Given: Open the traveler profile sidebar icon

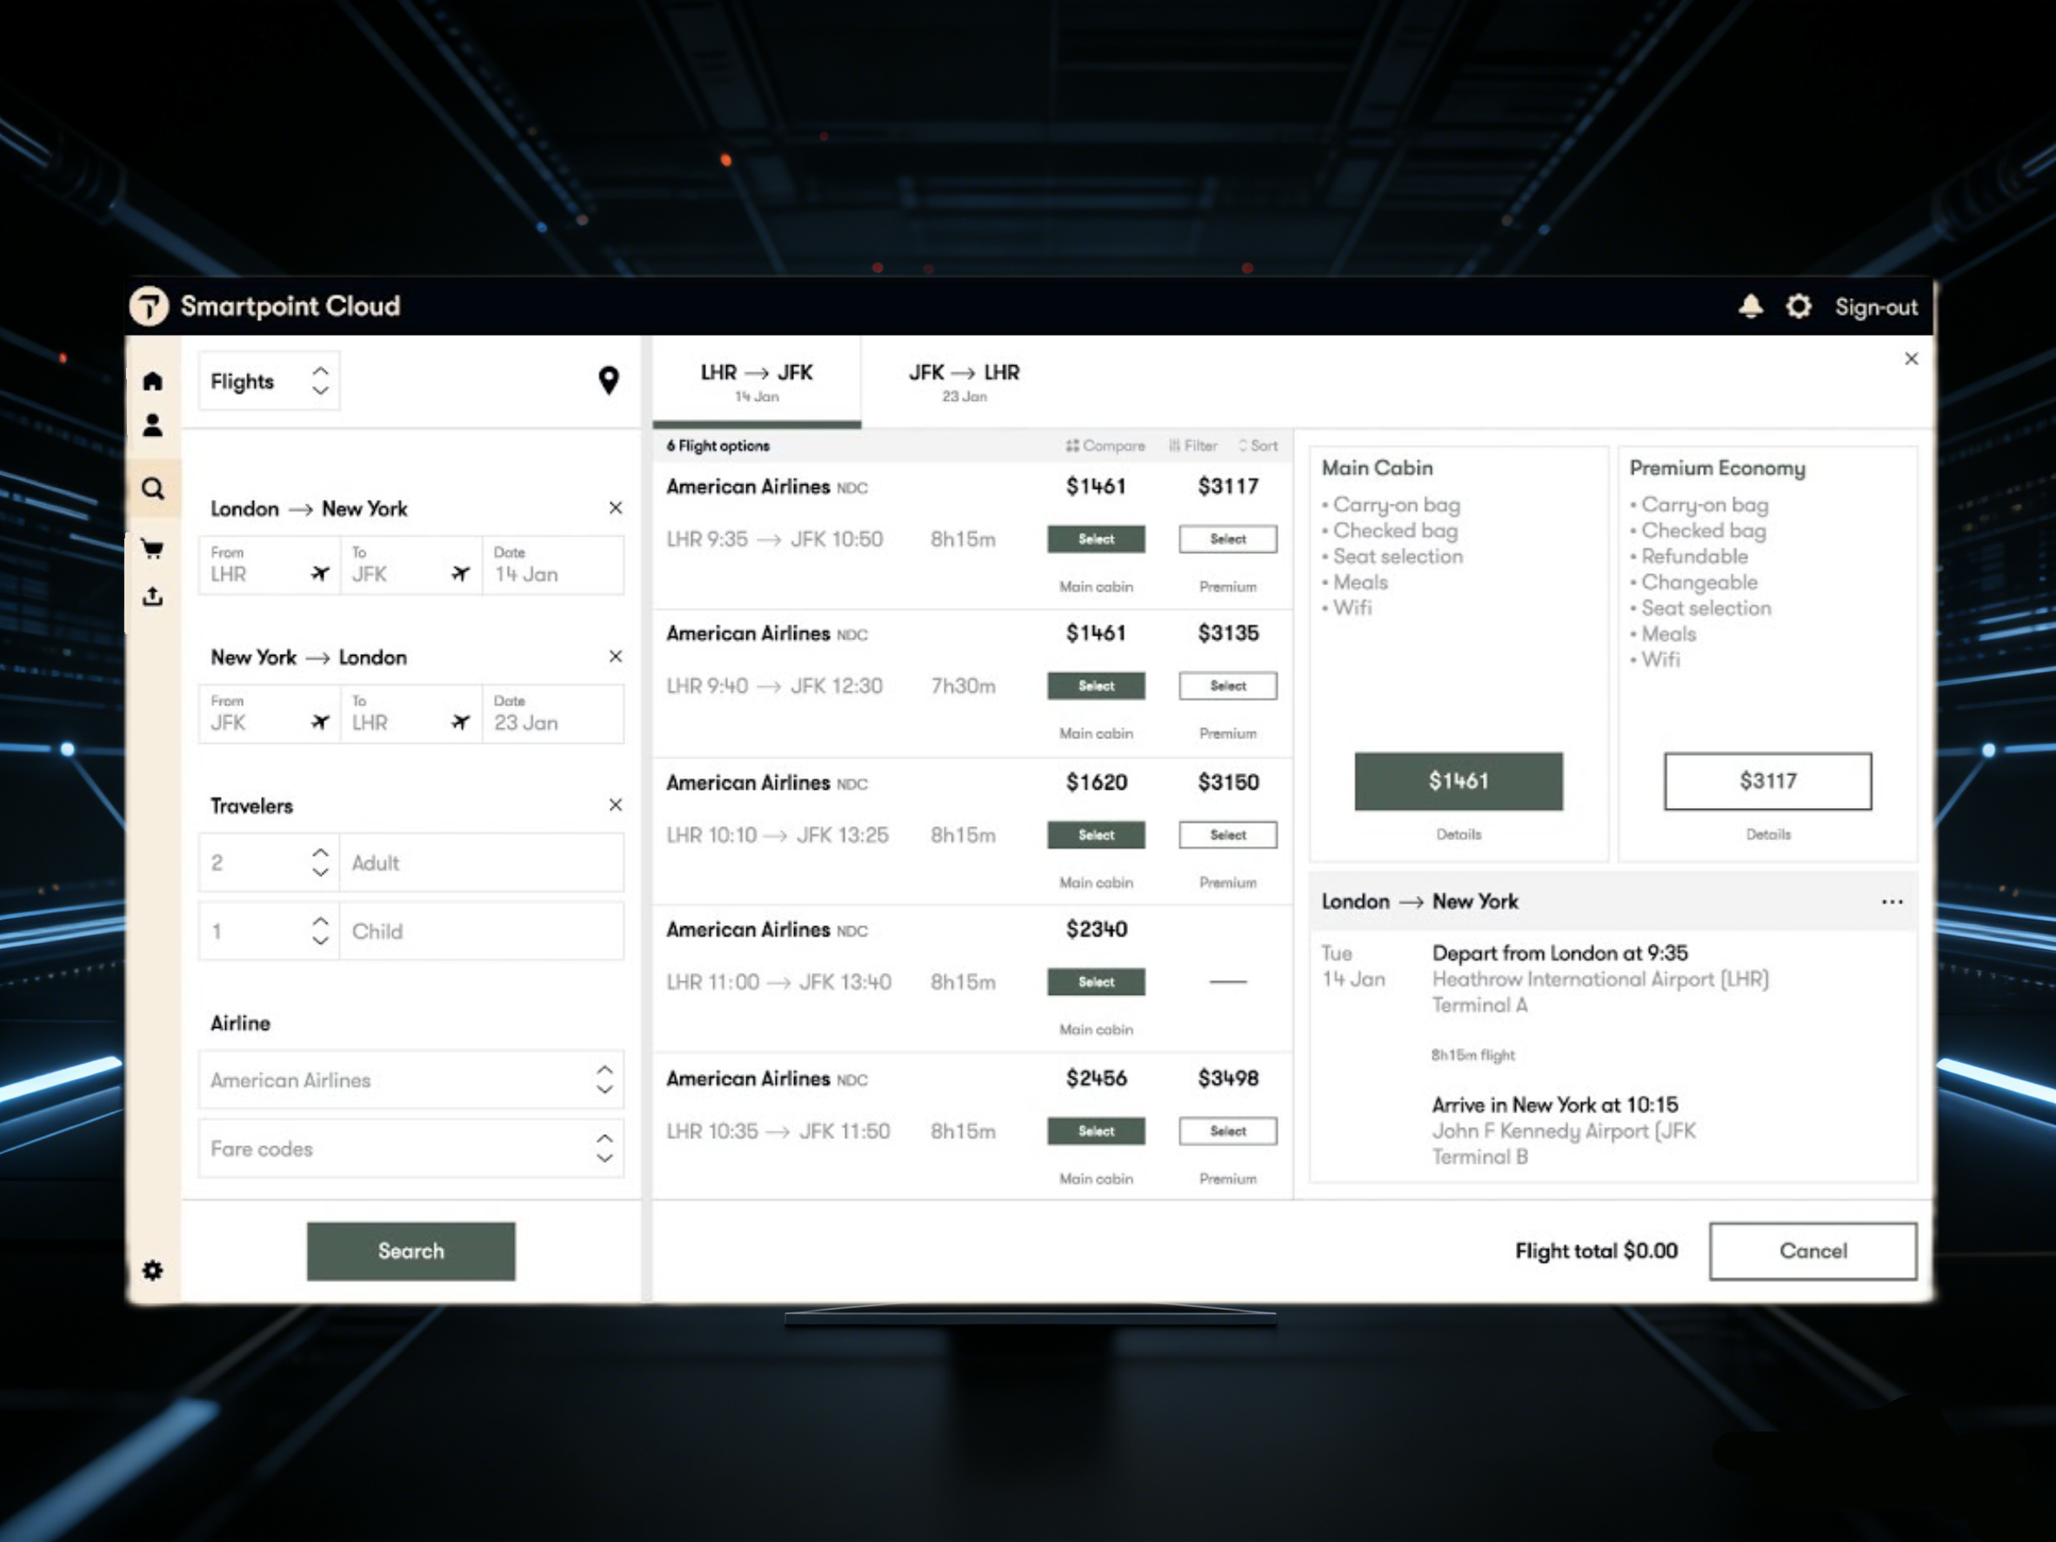Looking at the screenshot, I should (x=152, y=425).
